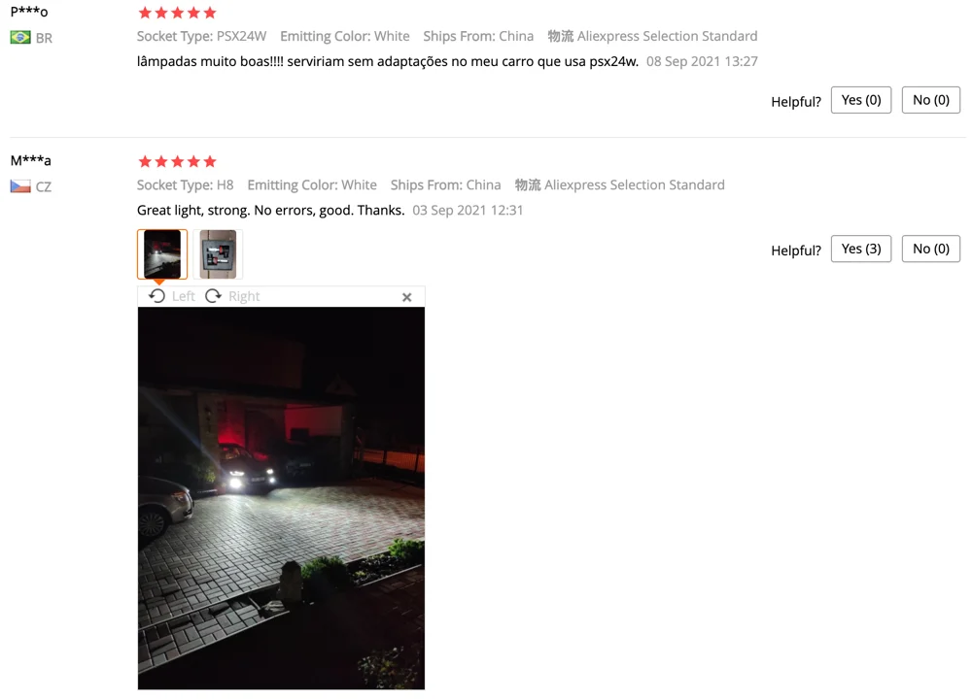
Task: Click the Czech flag icon
Action: pos(20,186)
